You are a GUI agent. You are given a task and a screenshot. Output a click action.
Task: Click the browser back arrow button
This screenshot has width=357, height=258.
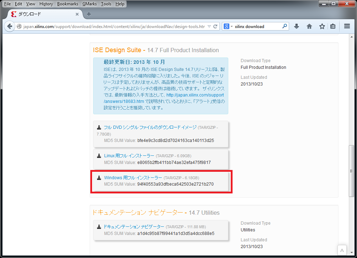click(x=10, y=26)
